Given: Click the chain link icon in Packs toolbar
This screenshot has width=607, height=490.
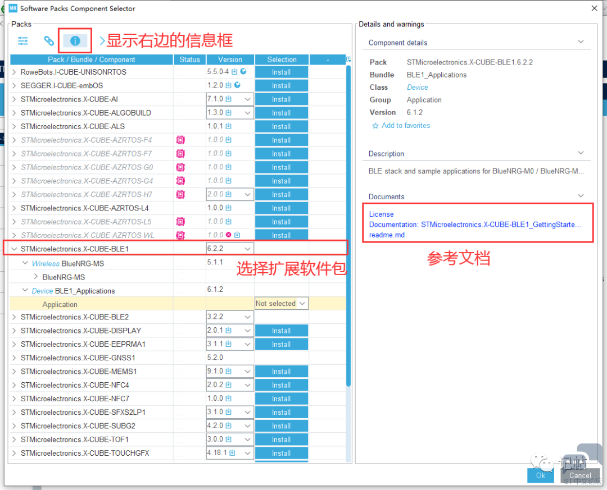Looking at the screenshot, I should point(49,40).
